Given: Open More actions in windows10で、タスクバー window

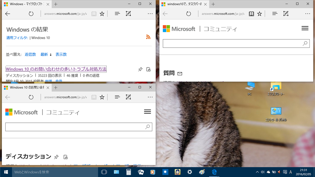Looking at the screenshot, I should click(308, 14).
